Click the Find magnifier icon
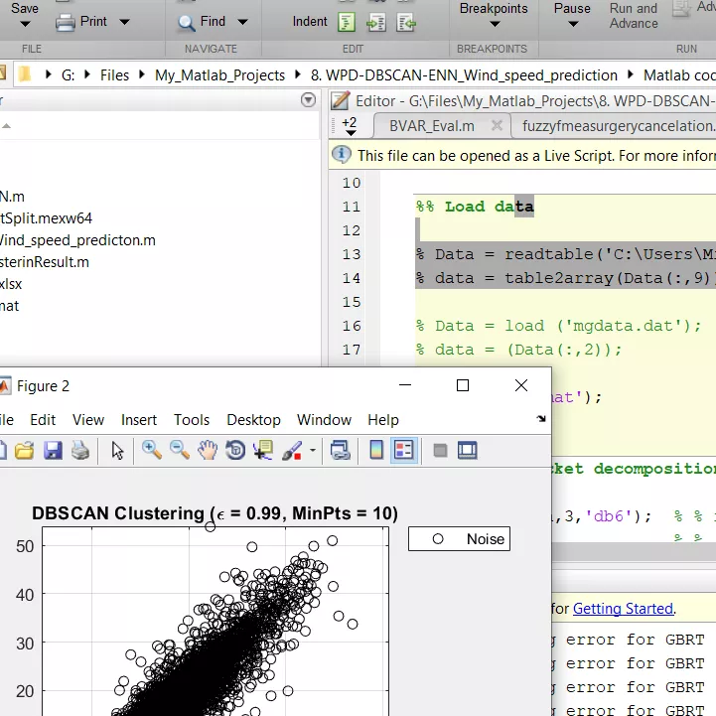The width and height of the screenshot is (716, 716). coord(187,23)
